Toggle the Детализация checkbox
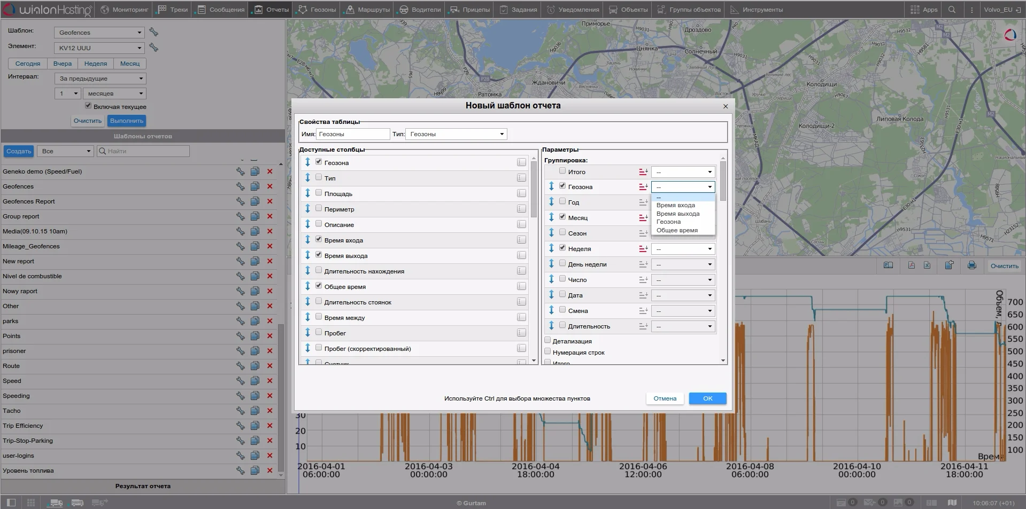This screenshot has width=1026, height=509. point(547,340)
